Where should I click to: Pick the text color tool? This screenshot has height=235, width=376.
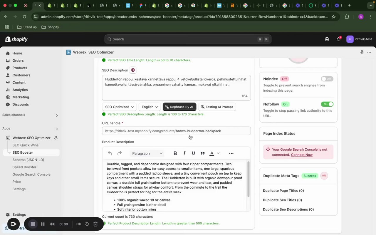coord(211,153)
